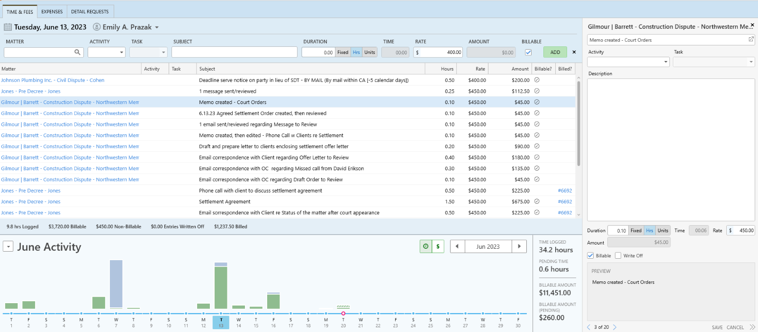The image size is (758, 332).
Task: Click billable icon on Memo created - Court Orders row
Action: [537, 102]
